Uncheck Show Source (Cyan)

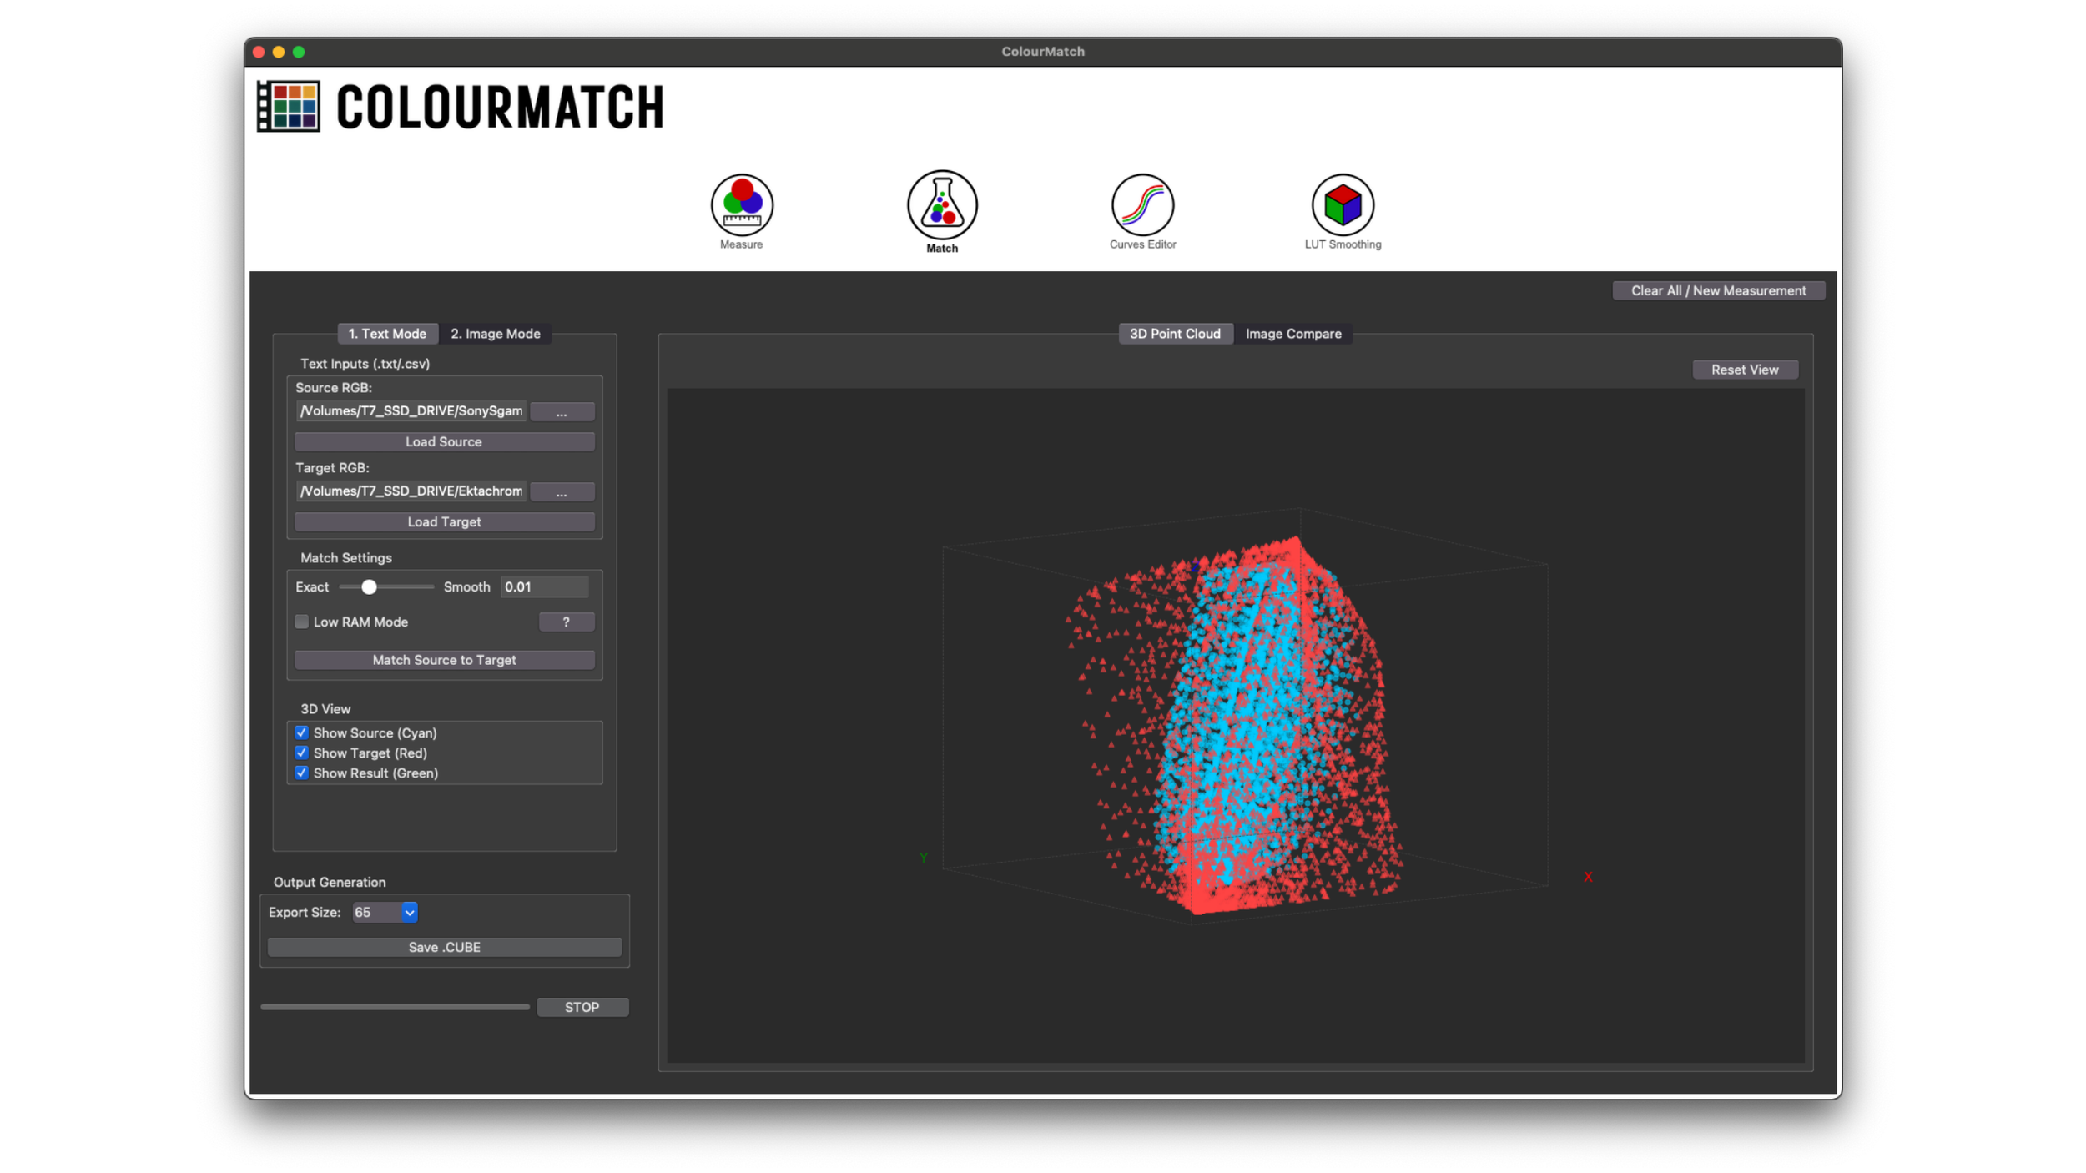tap(302, 733)
